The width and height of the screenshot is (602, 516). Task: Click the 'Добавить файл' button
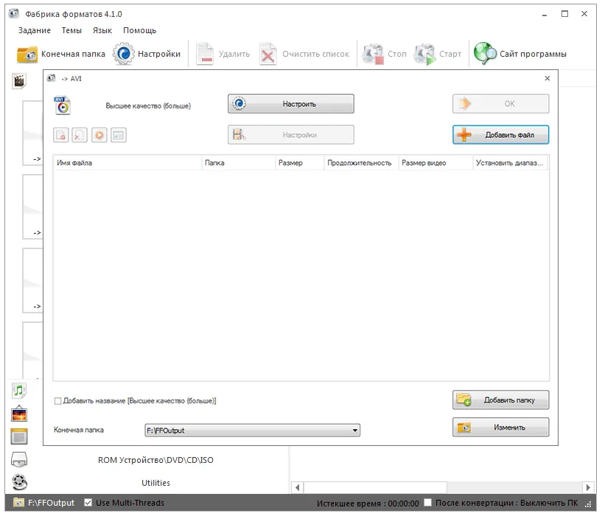pos(500,135)
